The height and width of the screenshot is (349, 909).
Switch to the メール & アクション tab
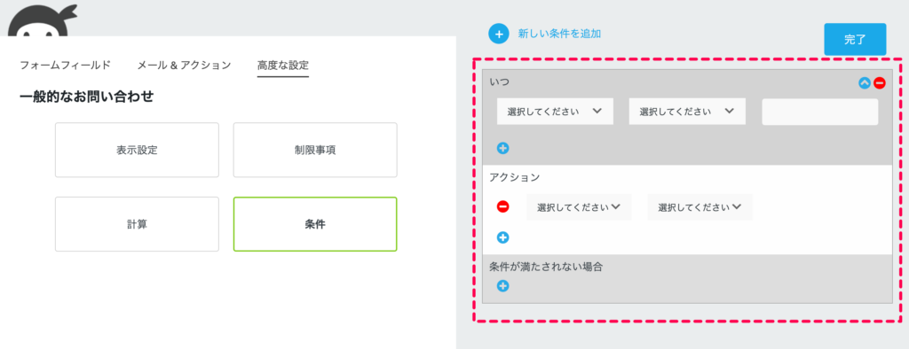coord(184,65)
